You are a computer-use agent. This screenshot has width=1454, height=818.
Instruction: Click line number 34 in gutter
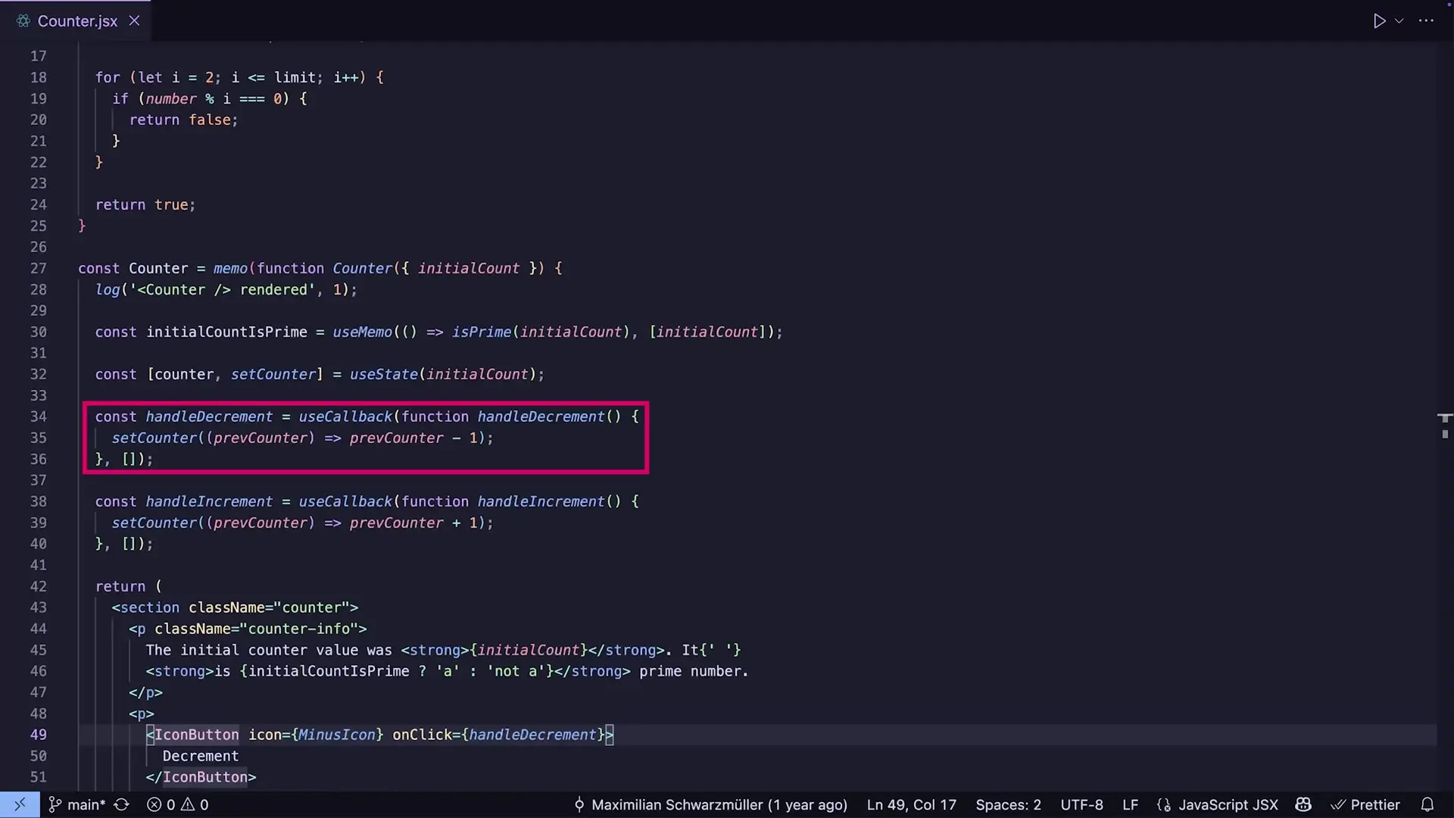(38, 417)
